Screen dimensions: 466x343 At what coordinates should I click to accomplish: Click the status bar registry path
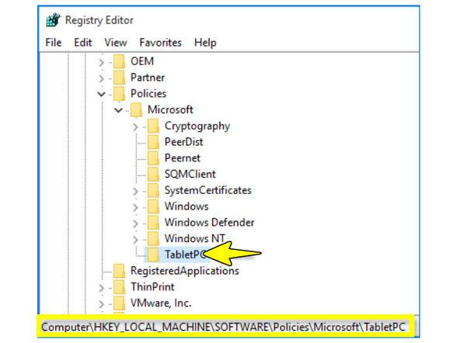pyautogui.click(x=224, y=327)
